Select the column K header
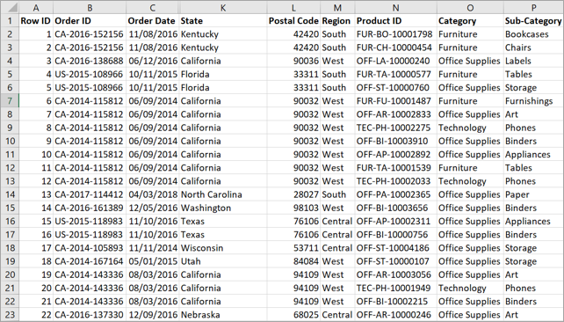 223,8
